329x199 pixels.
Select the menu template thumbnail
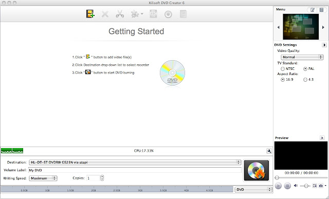301,27
